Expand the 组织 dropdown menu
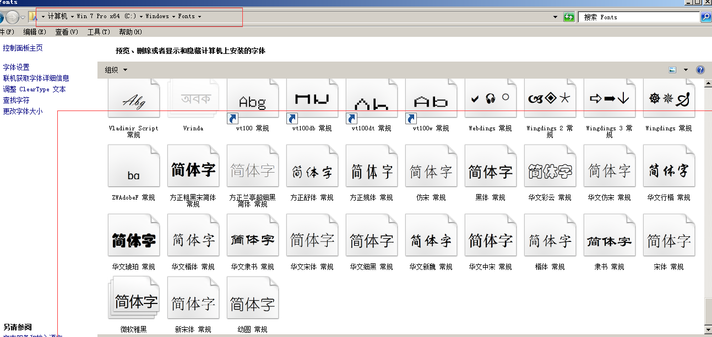The height and width of the screenshot is (337, 712). (116, 70)
